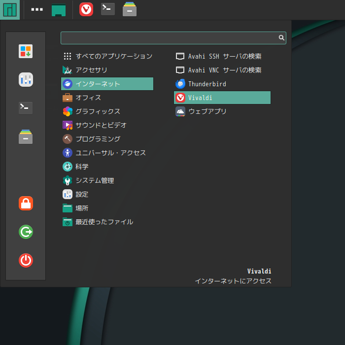Image resolution: width=345 pixels, height=345 pixels.
Task: Select 科学 category
Action: pos(107,167)
